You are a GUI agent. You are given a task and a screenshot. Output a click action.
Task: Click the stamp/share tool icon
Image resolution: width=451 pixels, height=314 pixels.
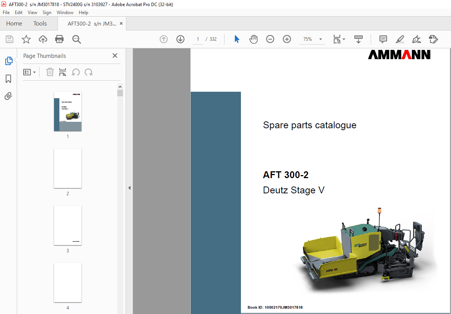tap(433, 39)
